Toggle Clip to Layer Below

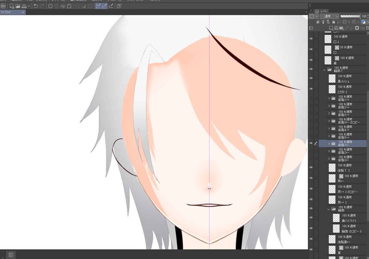pyautogui.click(x=318, y=22)
